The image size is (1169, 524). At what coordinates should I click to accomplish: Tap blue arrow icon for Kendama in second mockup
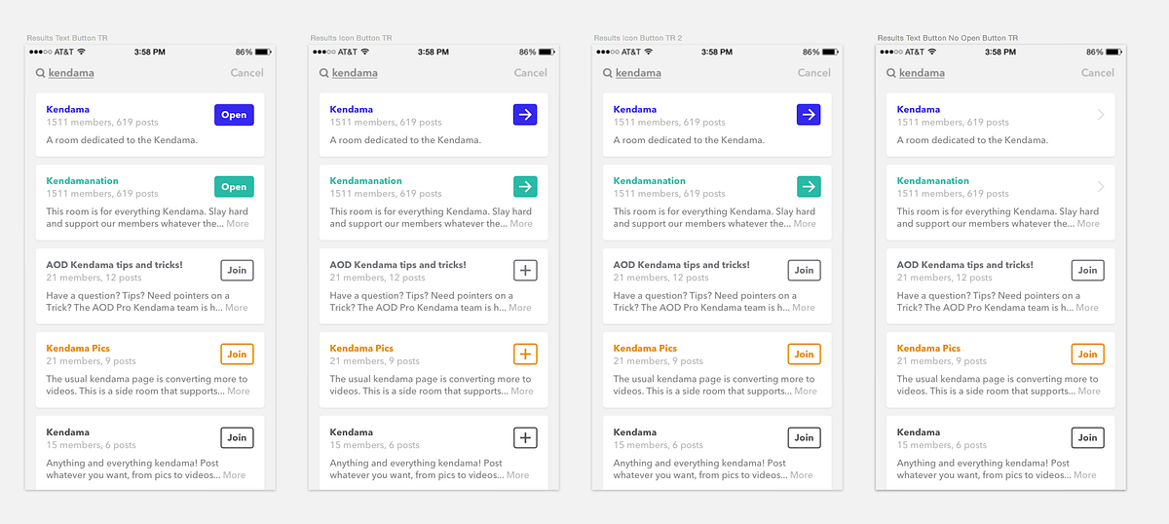pyautogui.click(x=525, y=115)
